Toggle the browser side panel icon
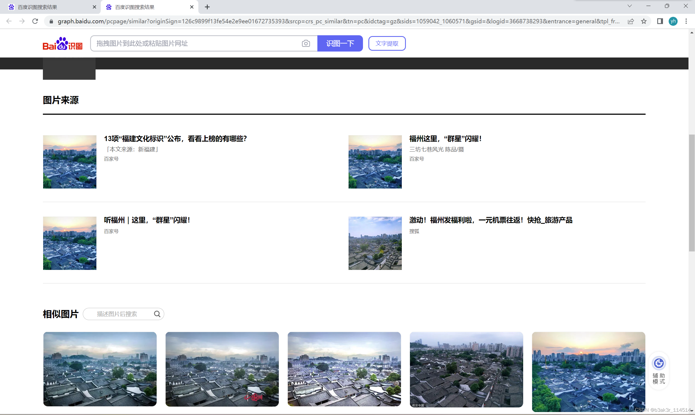This screenshot has width=695, height=415. [x=660, y=21]
